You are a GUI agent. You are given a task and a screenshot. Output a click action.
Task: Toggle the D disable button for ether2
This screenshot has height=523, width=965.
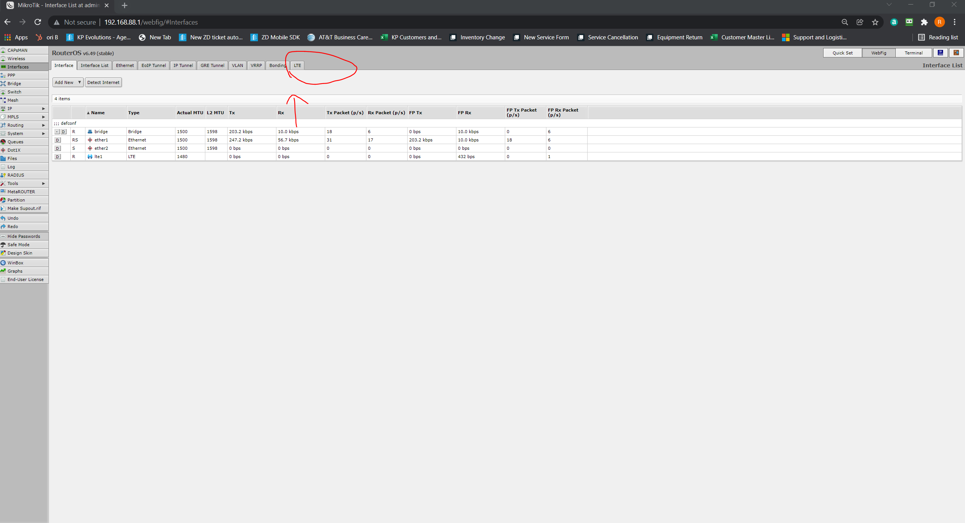57,148
